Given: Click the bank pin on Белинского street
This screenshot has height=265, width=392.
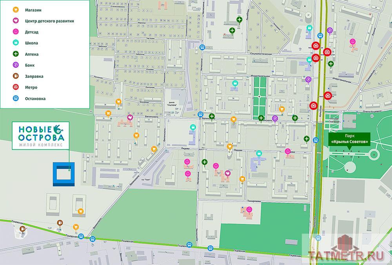Looking at the screenshot, I should [275, 119].
